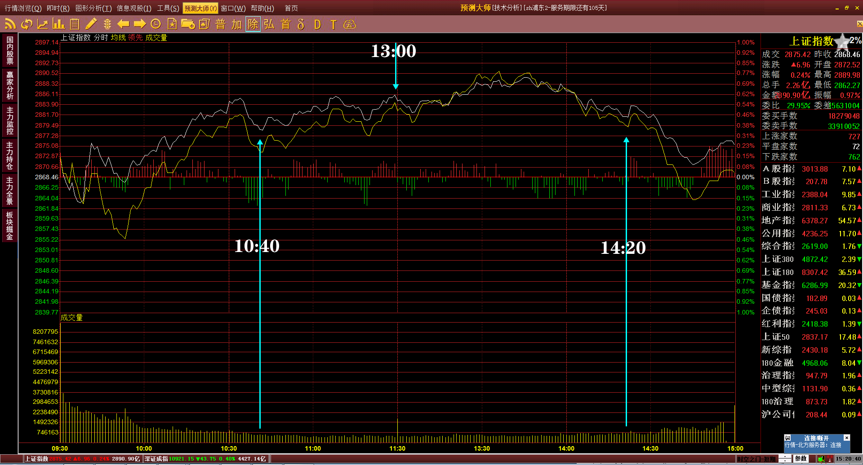Switch to 板块掘金 sidebar tab
Screen dimensions: 863x465
click(9, 226)
